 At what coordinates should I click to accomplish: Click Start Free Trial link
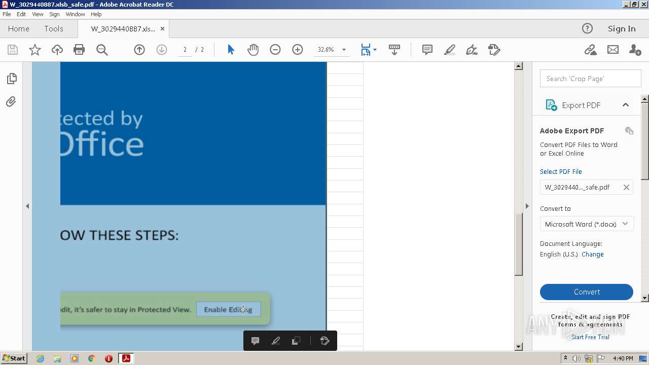click(x=590, y=337)
